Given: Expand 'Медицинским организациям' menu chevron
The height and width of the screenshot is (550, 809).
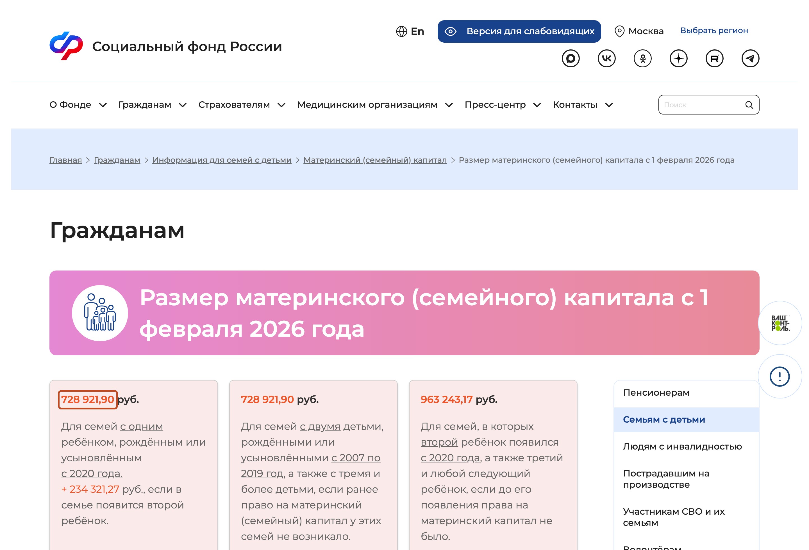Looking at the screenshot, I should pyautogui.click(x=449, y=105).
